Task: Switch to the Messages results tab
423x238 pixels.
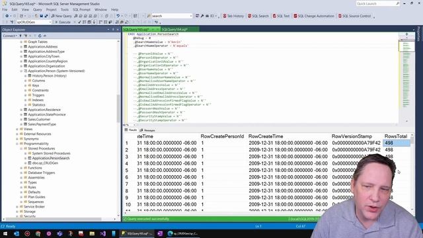Action: [147, 130]
